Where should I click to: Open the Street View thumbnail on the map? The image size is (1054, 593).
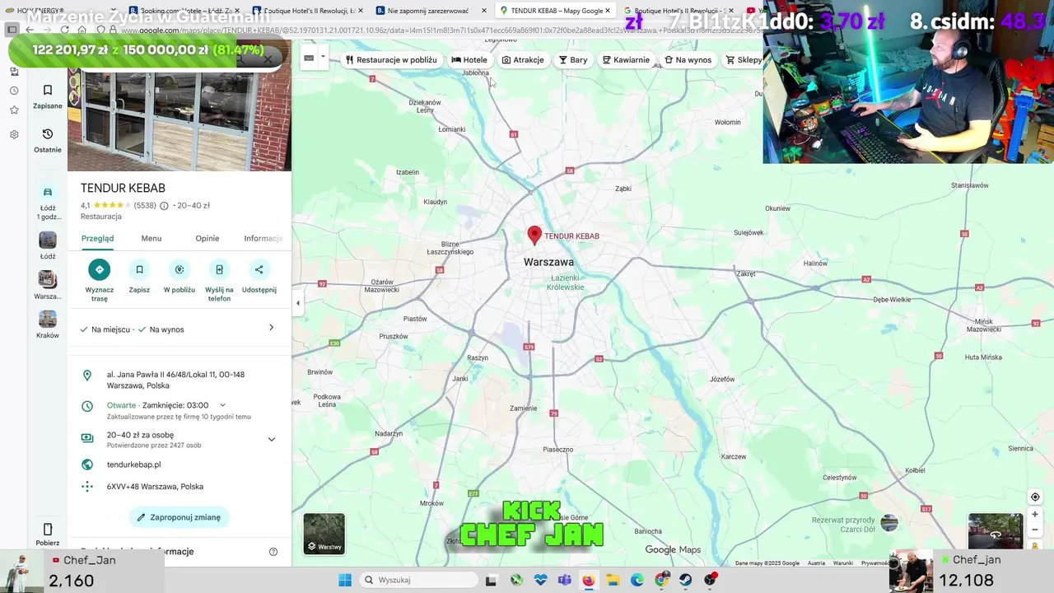(995, 531)
